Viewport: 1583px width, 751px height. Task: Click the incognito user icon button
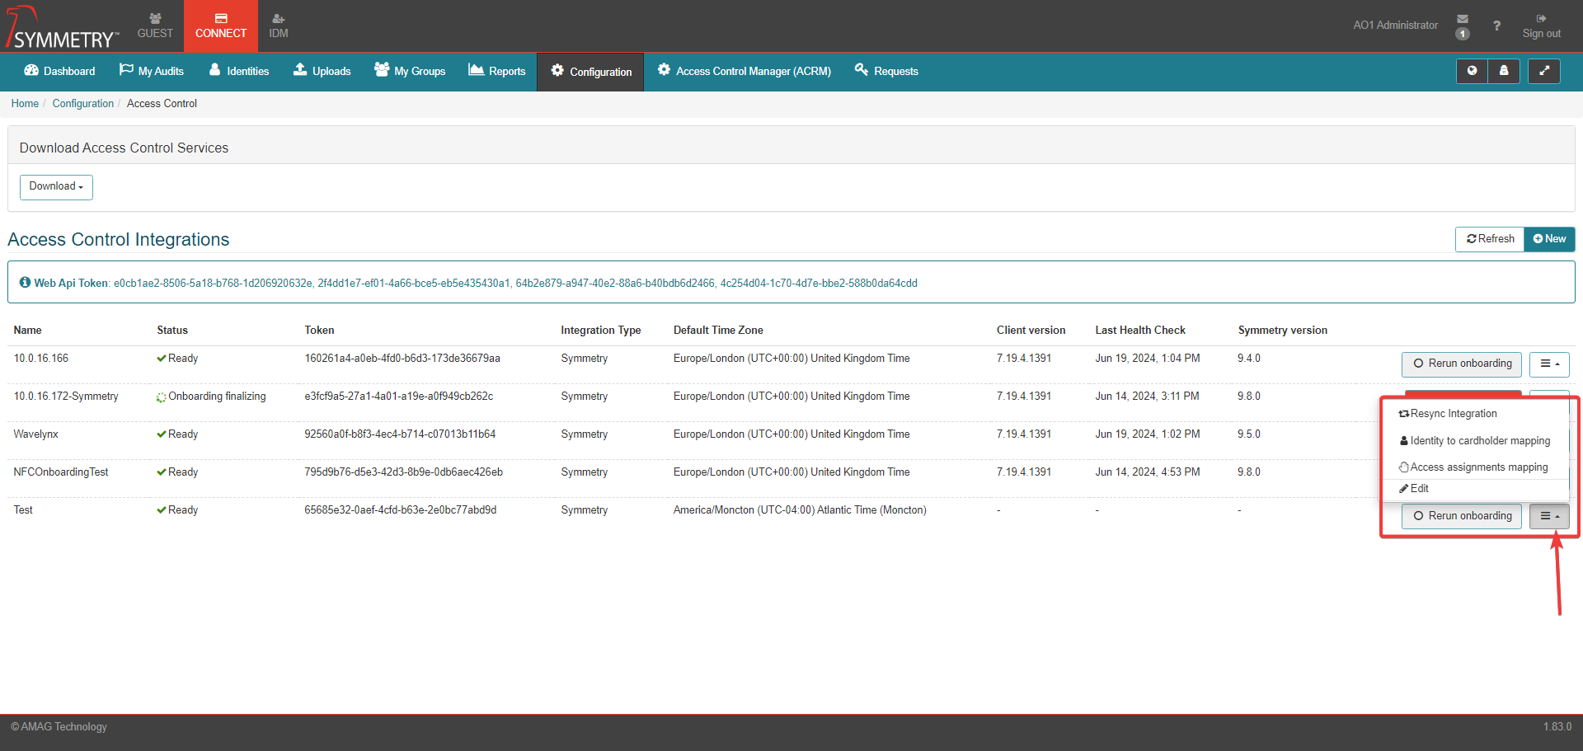1504,71
